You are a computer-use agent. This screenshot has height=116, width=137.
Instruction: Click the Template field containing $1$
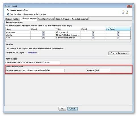103,70
